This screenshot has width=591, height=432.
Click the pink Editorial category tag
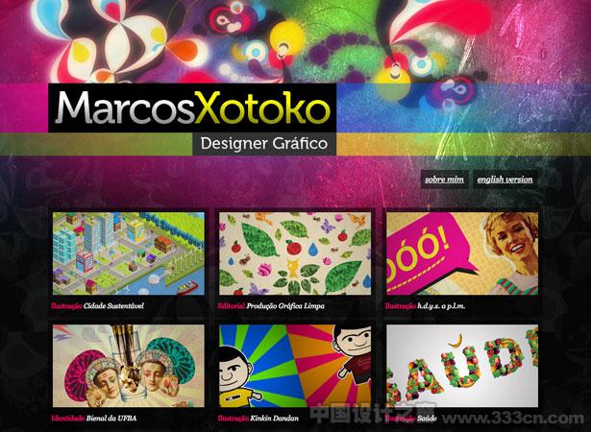click(232, 306)
